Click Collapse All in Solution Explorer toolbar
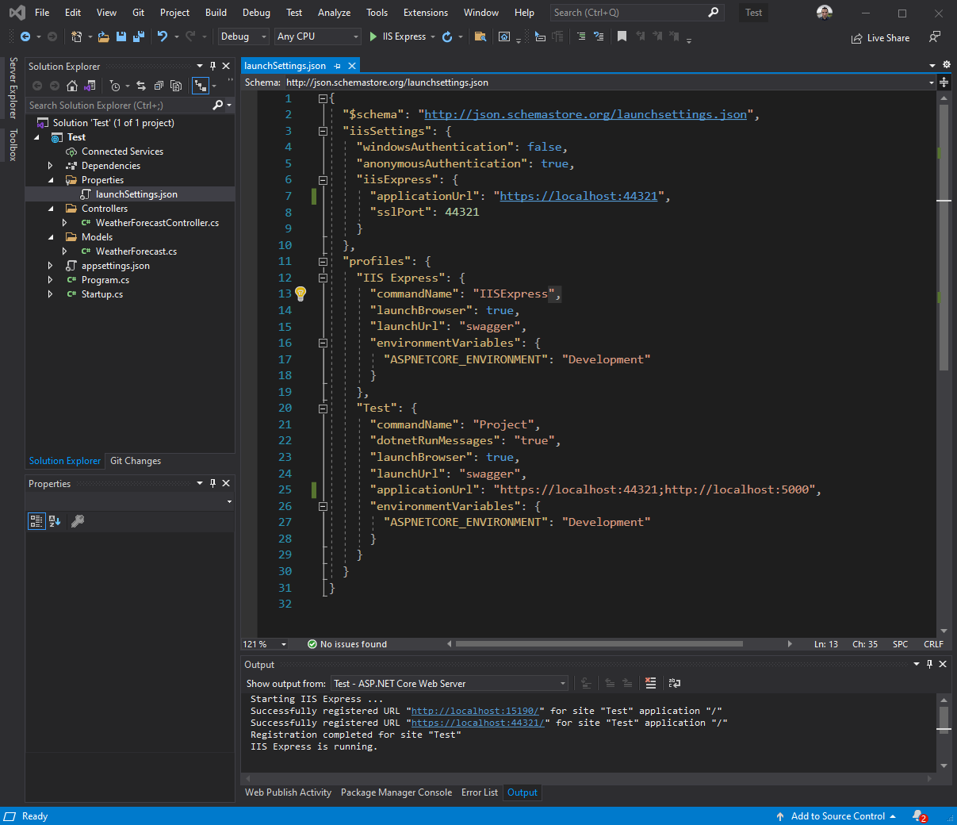 pos(159,86)
